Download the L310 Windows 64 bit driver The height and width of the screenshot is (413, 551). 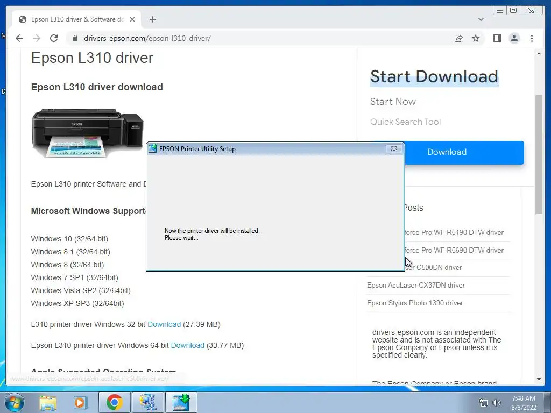pyautogui.click(x=188, y=345)
